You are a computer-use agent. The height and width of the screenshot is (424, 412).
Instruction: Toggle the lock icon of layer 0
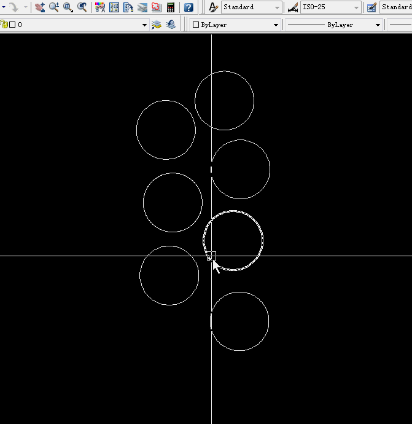pos(4,25)
